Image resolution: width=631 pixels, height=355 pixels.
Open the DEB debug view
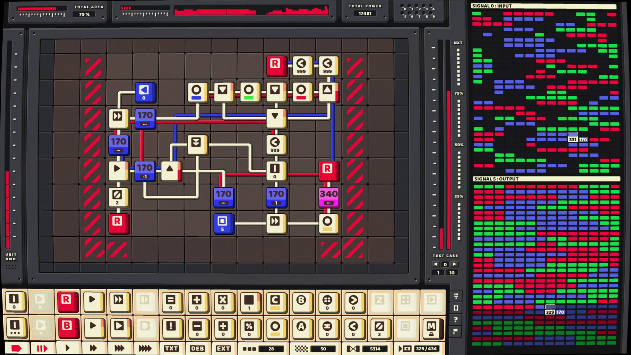click(197, 348)
